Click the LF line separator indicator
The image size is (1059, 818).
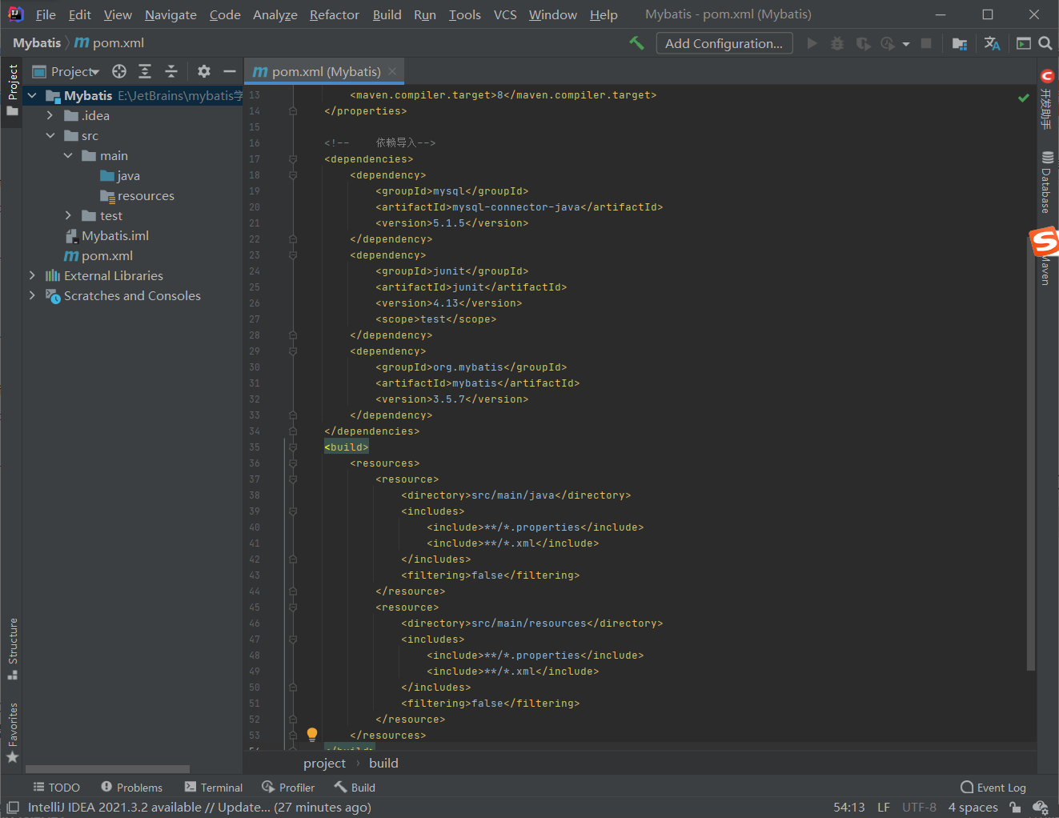(884, 808)
